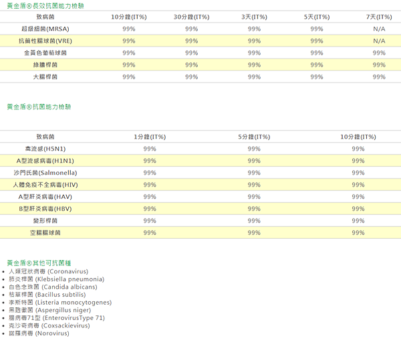The image size is (401, 340).
Task: Click the 30分鐘(IT%) column header
Action: click(x=192, y=17)
